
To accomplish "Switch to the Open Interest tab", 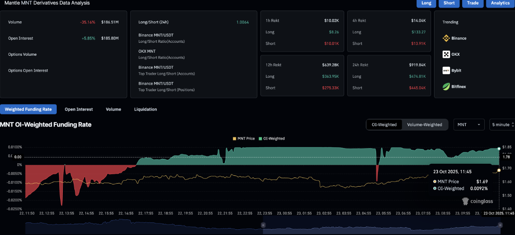I will point(79,109).
